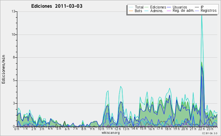Click the '12 h' x-axis label
This screenshot has height=136, width=221.
click(x=117, y=129)
